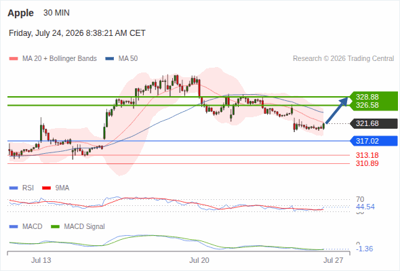Click the MA 50 blue legend swatch

[110, 59]
